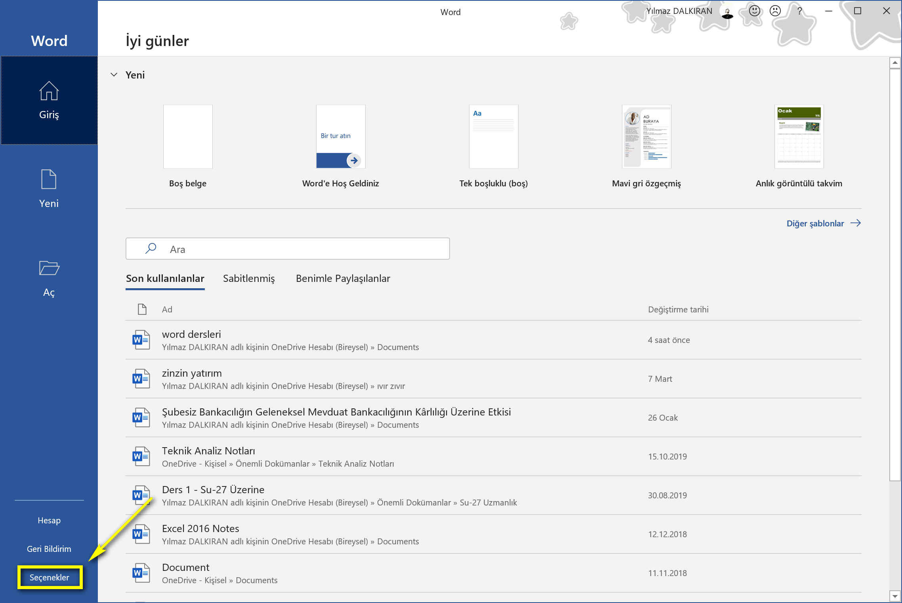Viewport: 902px width, 603px height.
Task: Open Ders 1 - Su-27 Üzerine document
Action: tap(493, 495)
